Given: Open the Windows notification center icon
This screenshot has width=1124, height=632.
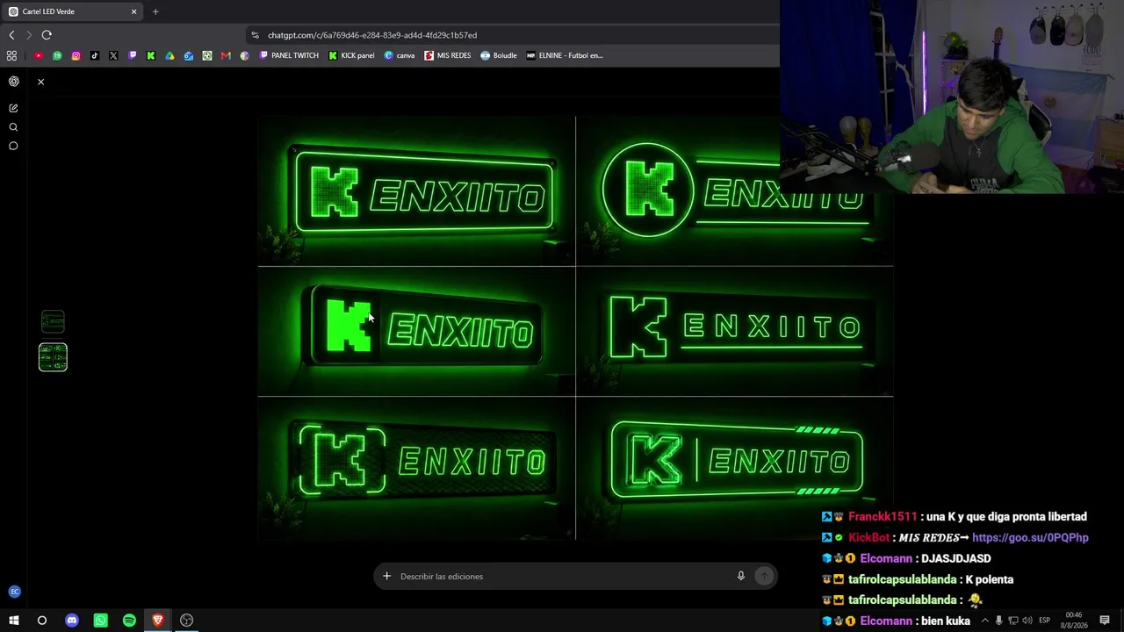Looking at the screenshot, I should [1105, 621].
